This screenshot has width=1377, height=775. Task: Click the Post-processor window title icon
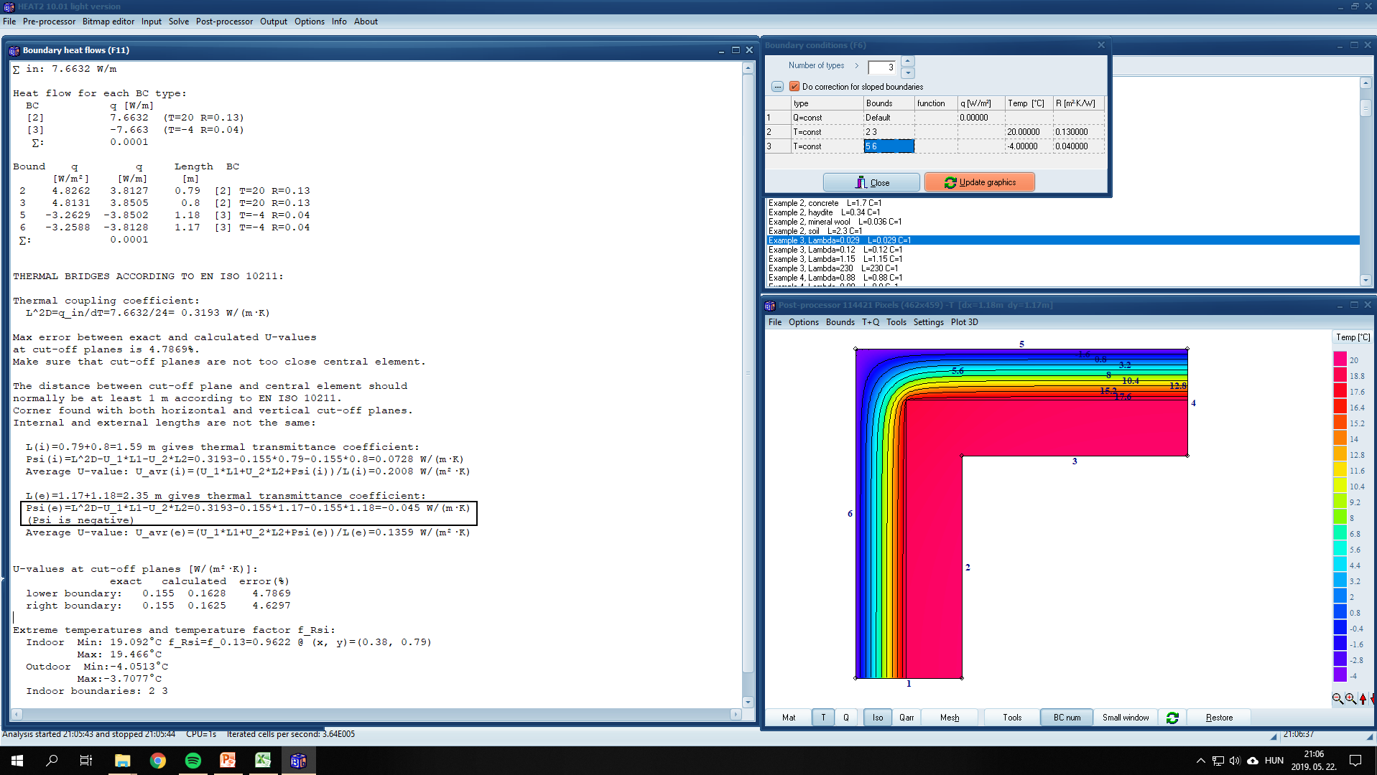pos(770,305)
